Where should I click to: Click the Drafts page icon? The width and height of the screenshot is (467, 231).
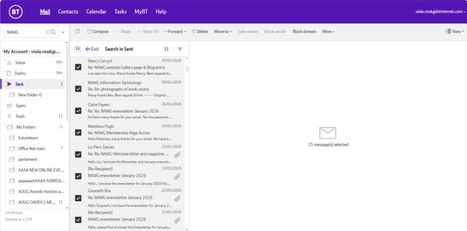click(9, 73)
